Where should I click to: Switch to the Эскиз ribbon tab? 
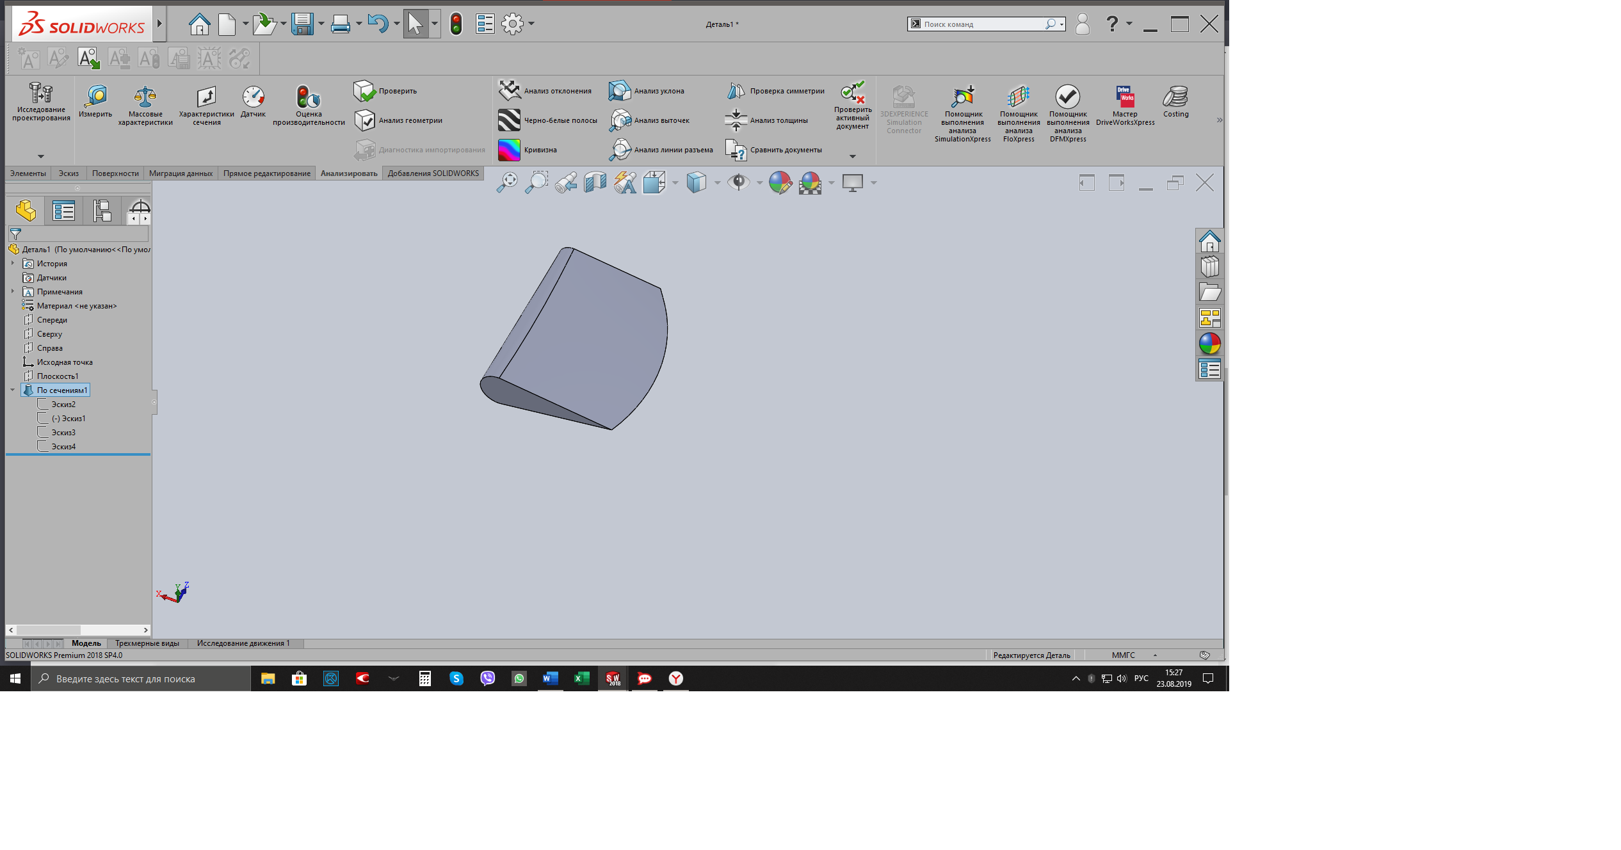pos(68,173)
